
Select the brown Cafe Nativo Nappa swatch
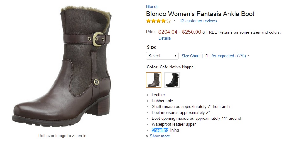click(154, 80)
